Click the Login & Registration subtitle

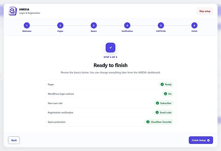[30, 13]
